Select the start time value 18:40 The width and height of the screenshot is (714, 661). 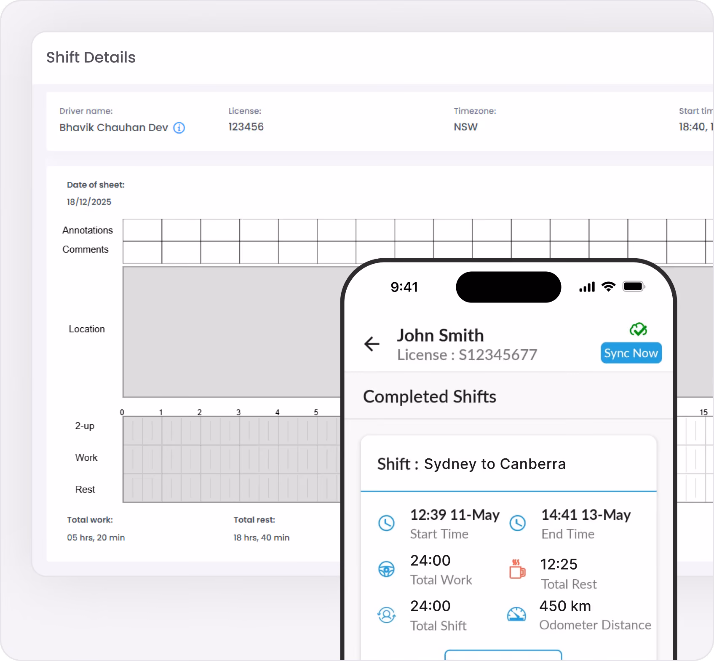695,127
